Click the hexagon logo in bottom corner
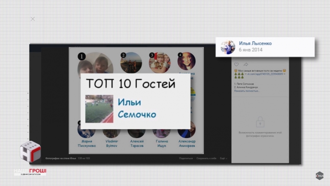This screenshot has height=186, width=330. [320, 176]
